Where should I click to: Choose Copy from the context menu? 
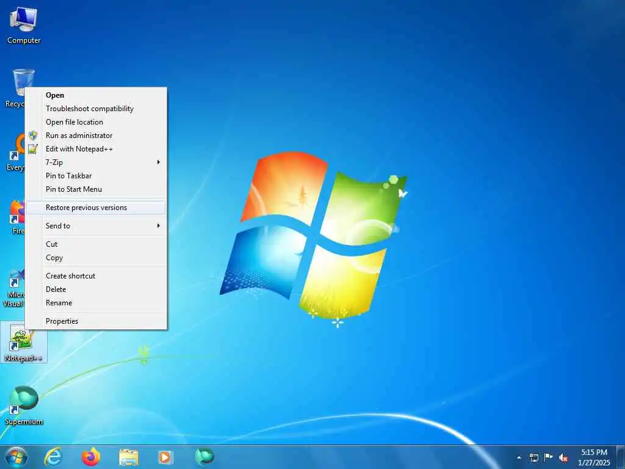pyautogui.click(x=96, y=258)
